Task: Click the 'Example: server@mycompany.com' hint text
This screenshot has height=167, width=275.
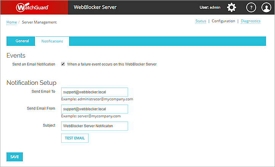Action: click(x=91, y=116)
